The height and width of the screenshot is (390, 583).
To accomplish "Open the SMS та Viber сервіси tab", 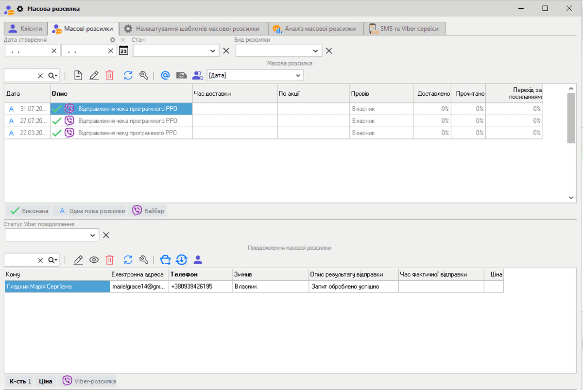I will (x=404, y=29).
